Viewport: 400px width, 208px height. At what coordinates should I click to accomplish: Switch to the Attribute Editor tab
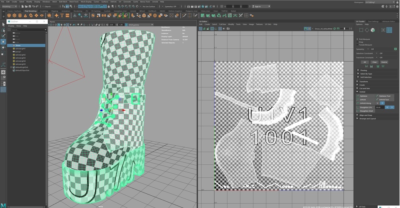coord(388,21)
